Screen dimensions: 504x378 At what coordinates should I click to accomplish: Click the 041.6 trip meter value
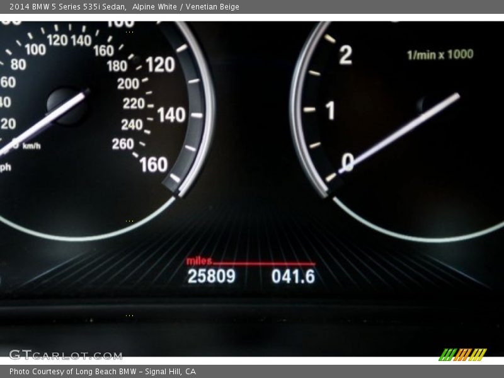(293, 277)
